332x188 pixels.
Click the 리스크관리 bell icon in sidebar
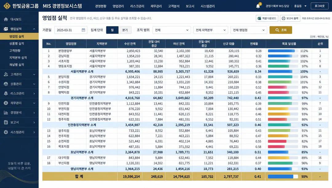pyautogui.click(x=6, y=94)
